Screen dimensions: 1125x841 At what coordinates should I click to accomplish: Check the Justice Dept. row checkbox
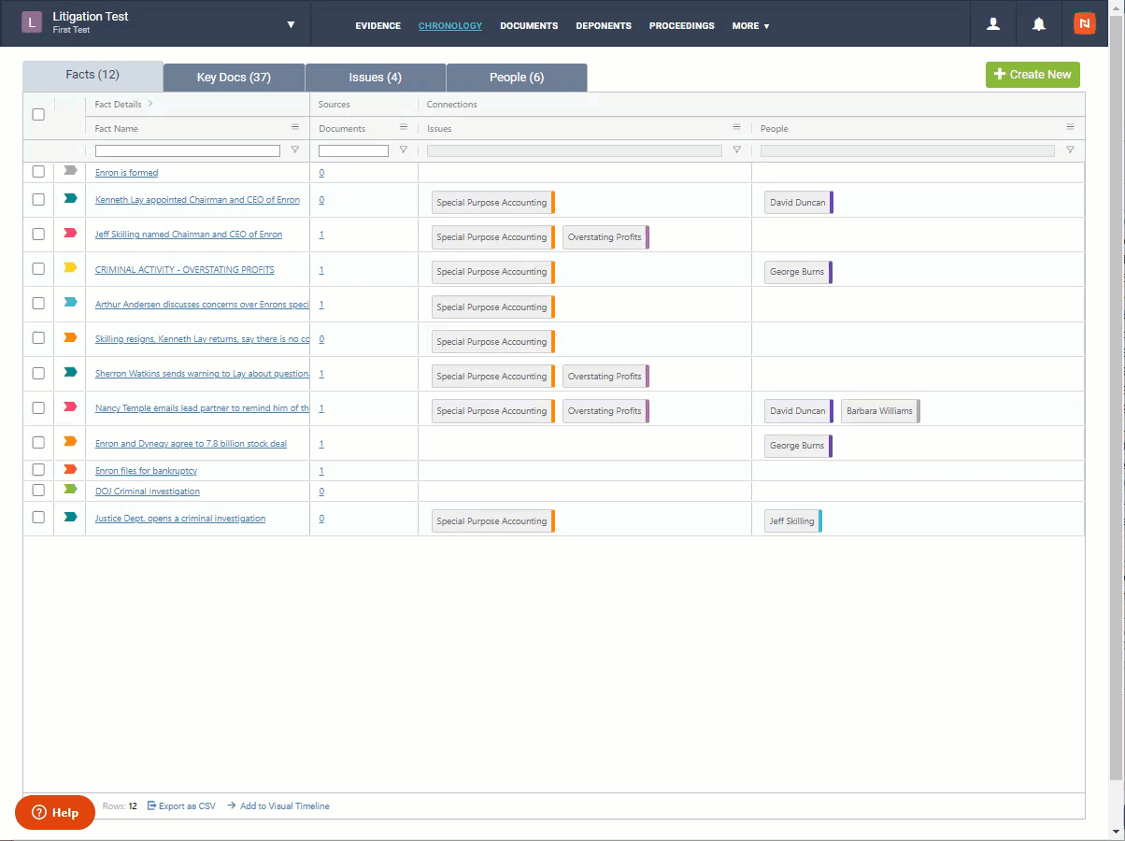click(x=38, y=517)
